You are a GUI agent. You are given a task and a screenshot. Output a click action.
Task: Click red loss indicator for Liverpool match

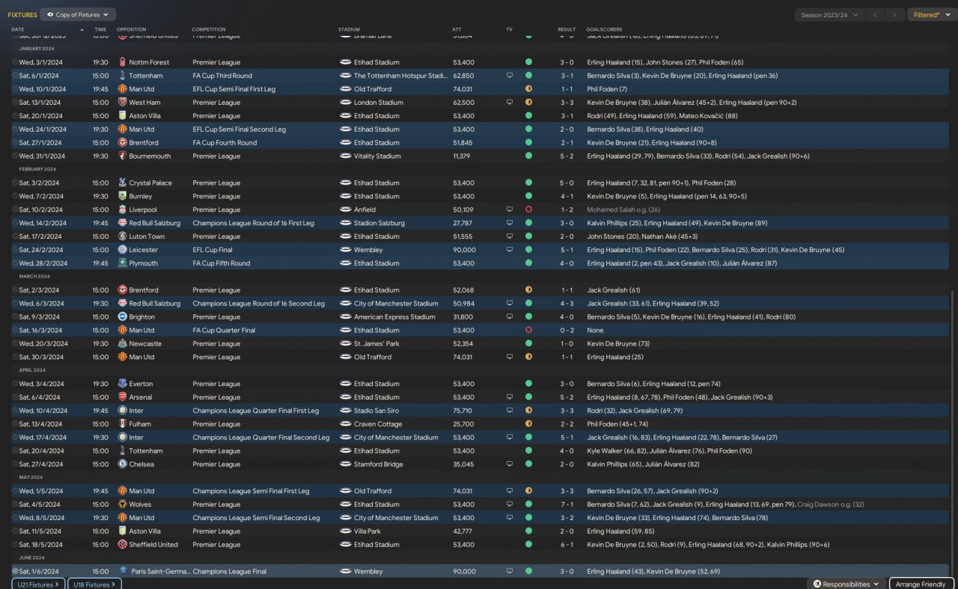click(x=528, y=210)
